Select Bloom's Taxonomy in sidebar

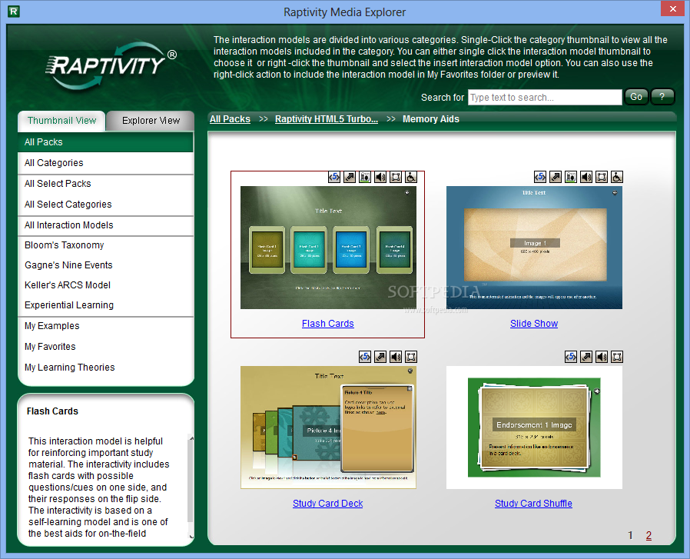[x=105, y=245]
